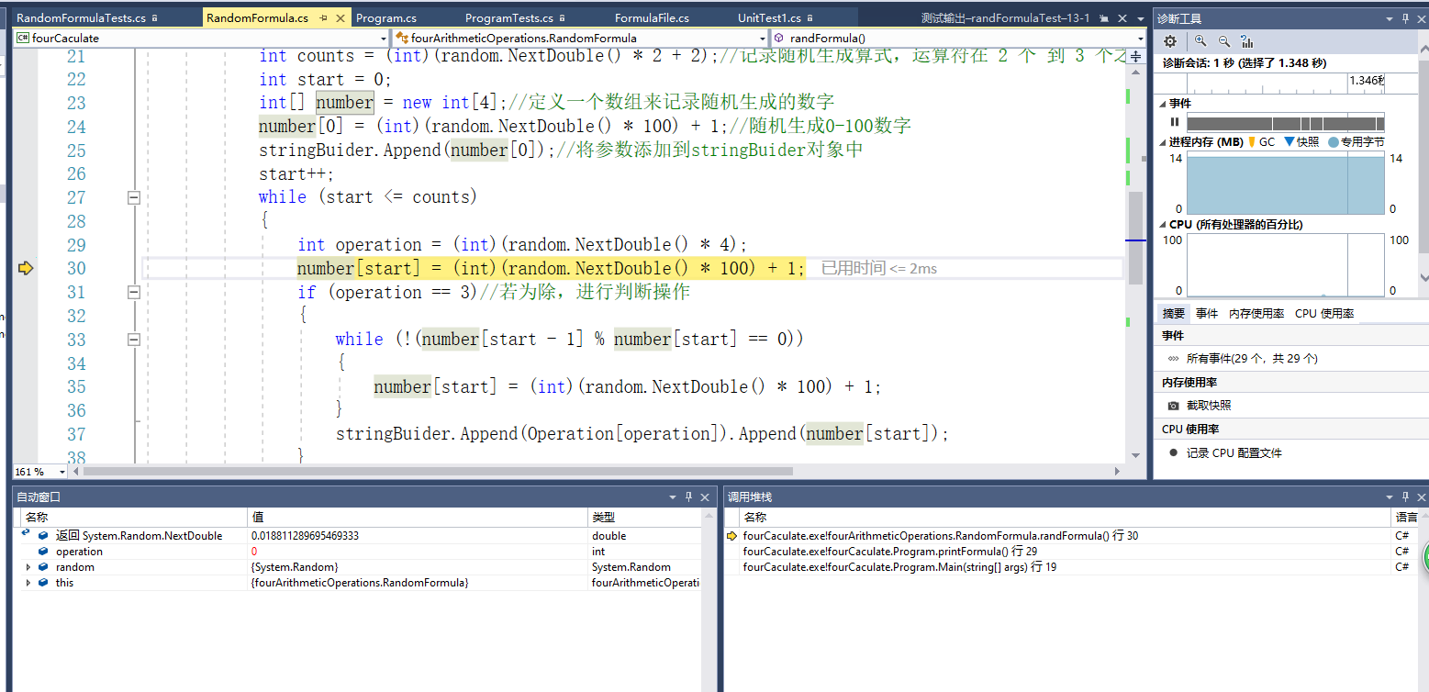
Task: Open the 内存使用率 tab in diagnostics
Action: (x=1256, y=313)
